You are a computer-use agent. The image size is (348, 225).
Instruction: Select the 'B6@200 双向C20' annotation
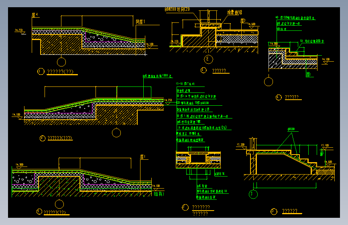pyautogui.click(x=177, y=9)
